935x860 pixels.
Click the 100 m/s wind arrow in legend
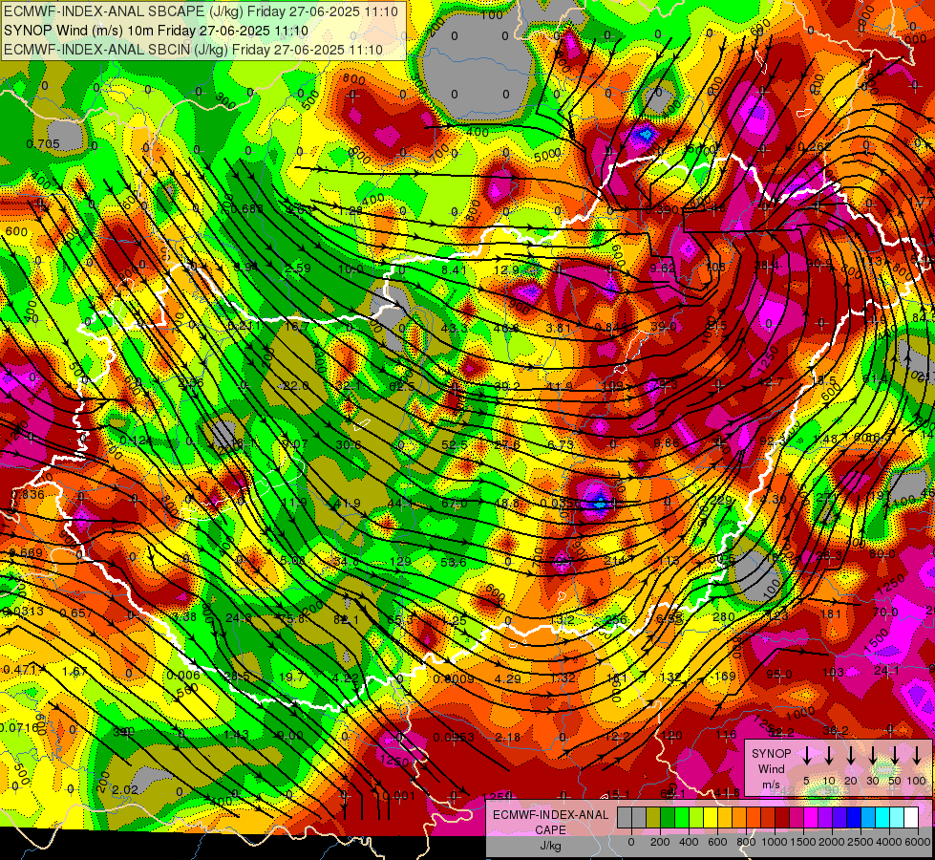[917, 755]
